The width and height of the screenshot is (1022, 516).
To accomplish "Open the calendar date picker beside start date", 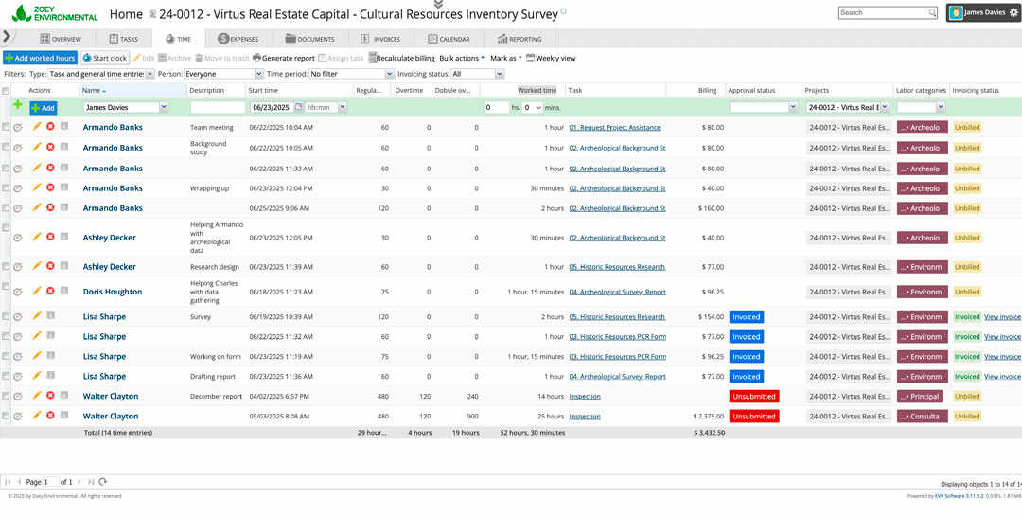I will coord(299,108).
